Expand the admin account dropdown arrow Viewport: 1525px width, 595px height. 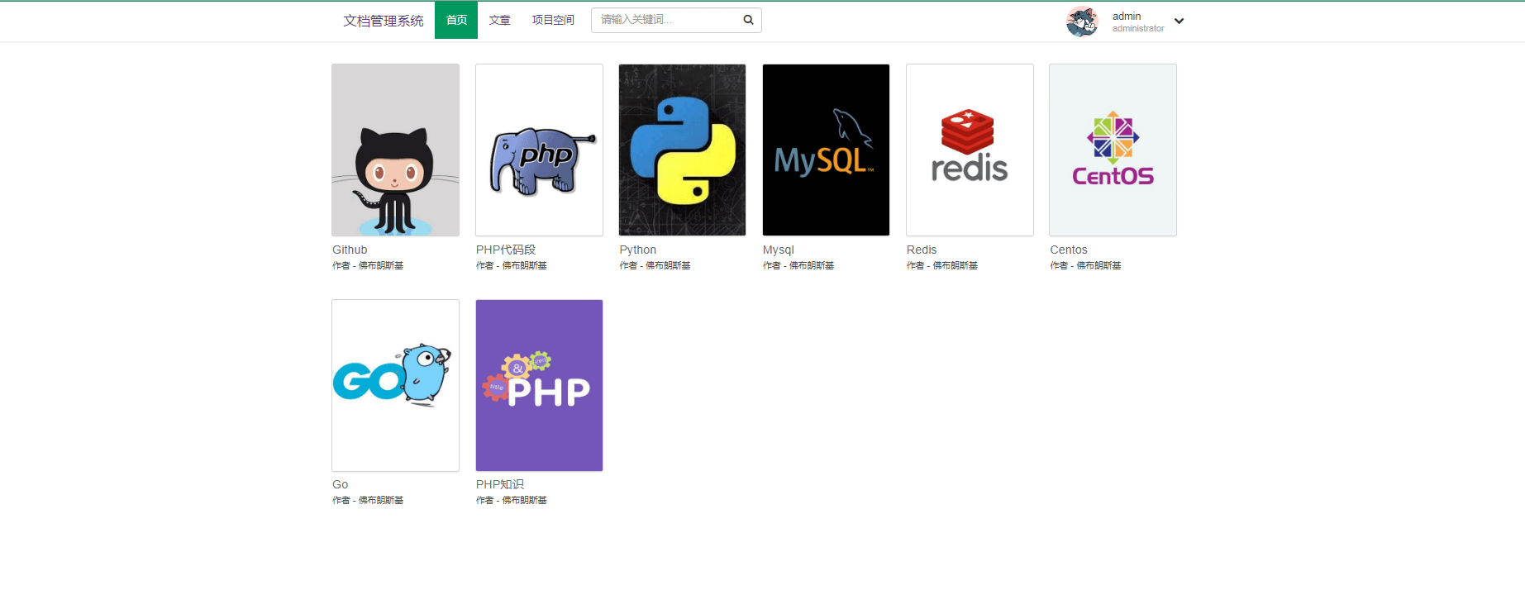[1179, 21]
